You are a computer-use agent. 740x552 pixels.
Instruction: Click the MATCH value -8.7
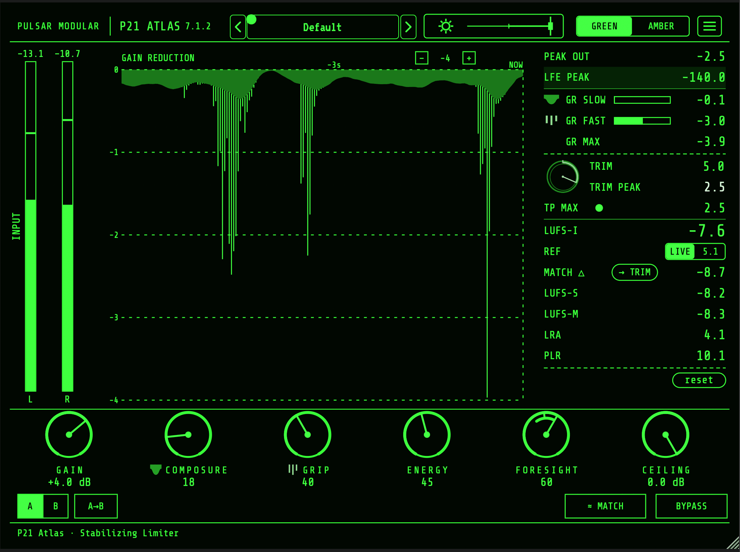pyautogui.click(x=711, y=272)
